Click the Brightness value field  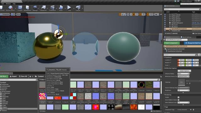click(183, 90)
